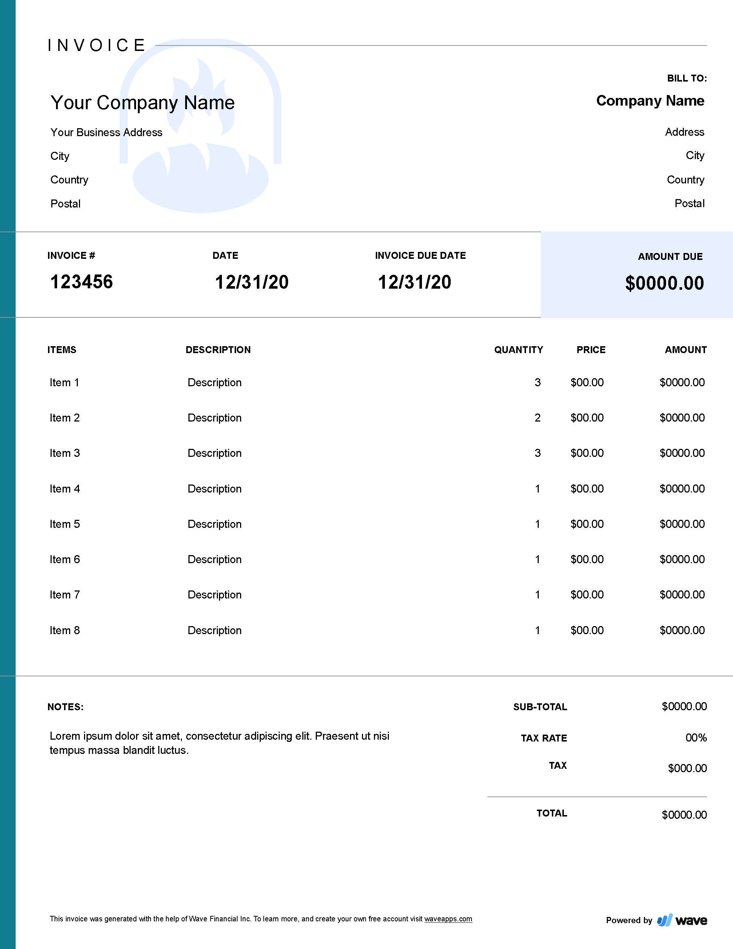Screen dimensions: 733x949
Task: Click the sender's Postal line
Action: [65, 204]
